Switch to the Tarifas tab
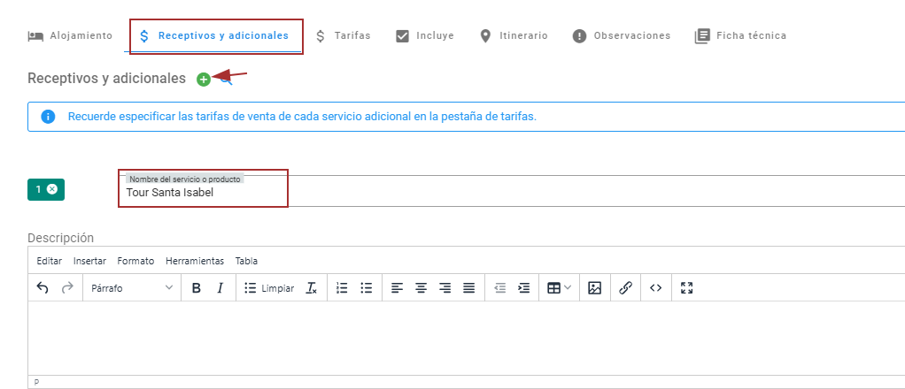The width and height of the screenshot is (905, 389). pyautogui.click(x=343, y=36)
